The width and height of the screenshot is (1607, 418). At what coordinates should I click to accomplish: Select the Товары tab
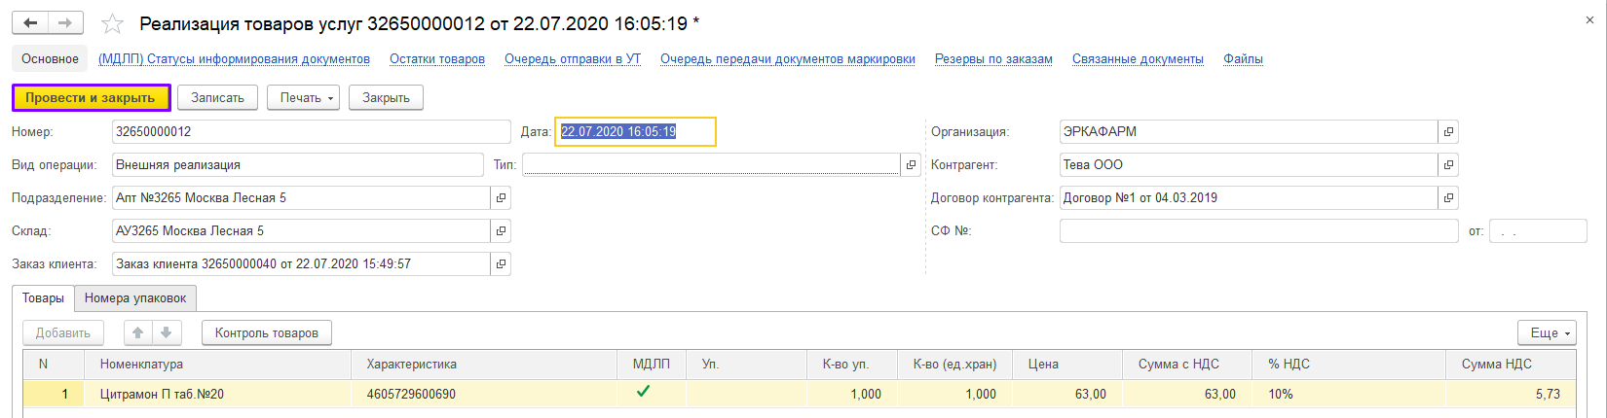tap(43, 298)
